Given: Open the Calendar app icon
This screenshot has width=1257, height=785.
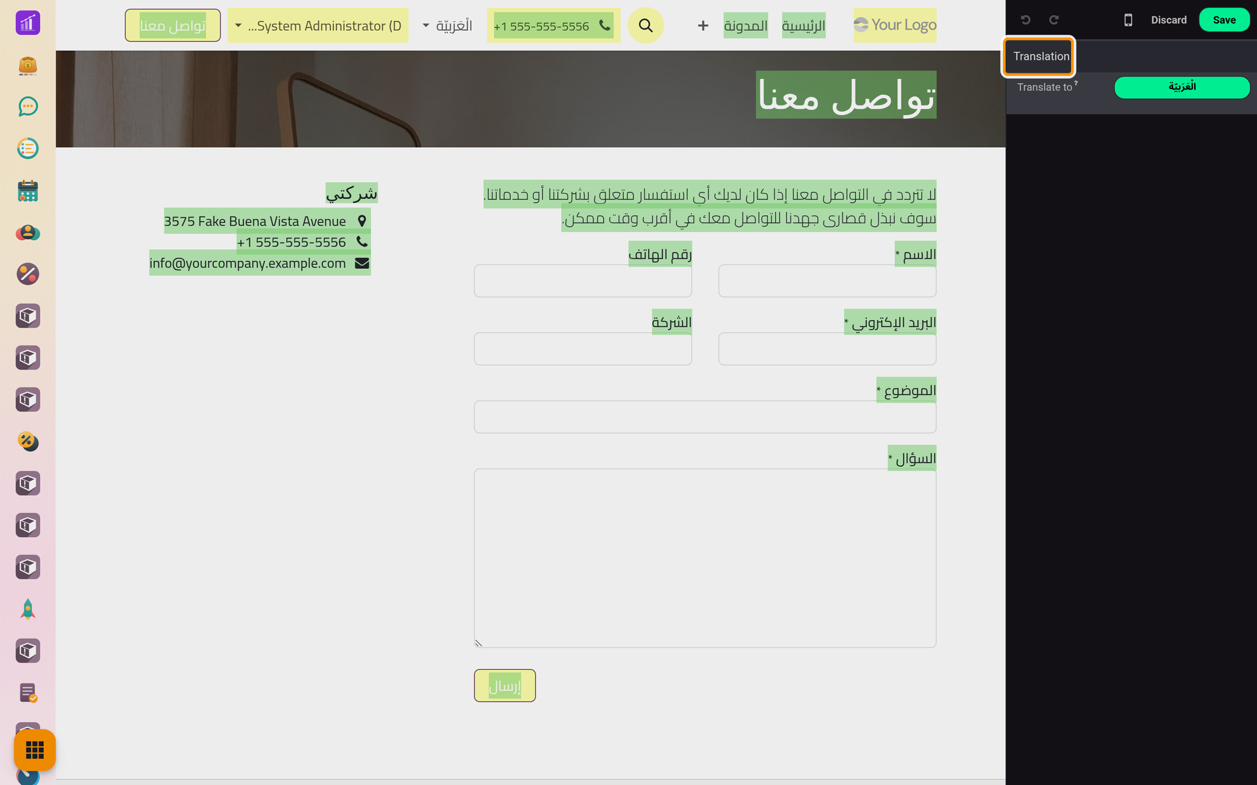Looking at the screenshot, I should click(x=27, y=190).
